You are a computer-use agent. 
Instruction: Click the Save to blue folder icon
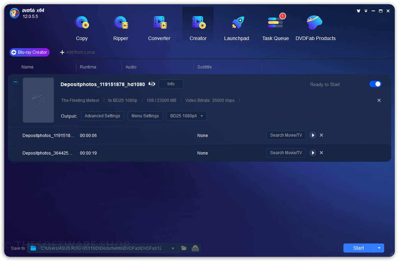[x=33, y=248]
